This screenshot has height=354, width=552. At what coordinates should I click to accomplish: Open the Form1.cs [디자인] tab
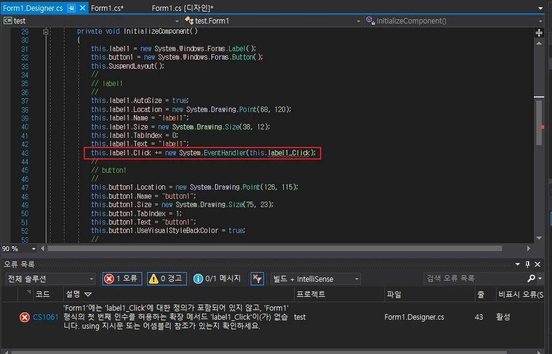(182, 8)
